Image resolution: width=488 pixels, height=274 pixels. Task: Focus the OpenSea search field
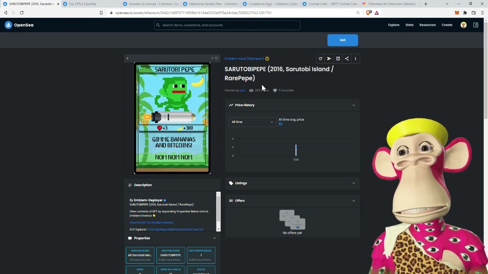pyautogui.click(x=227, y=25)
